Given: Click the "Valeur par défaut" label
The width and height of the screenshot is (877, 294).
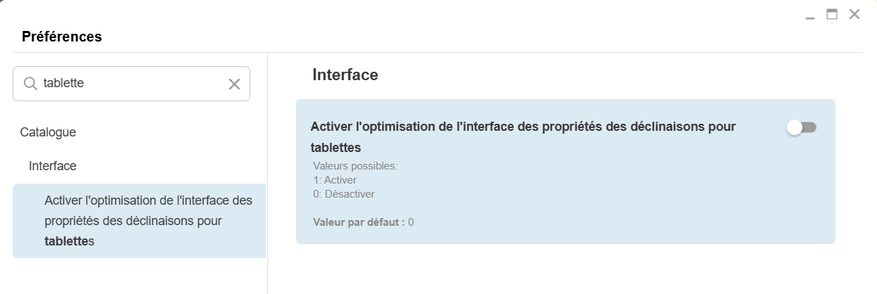Looking at the screenshot, I should (x=359, y=222).
